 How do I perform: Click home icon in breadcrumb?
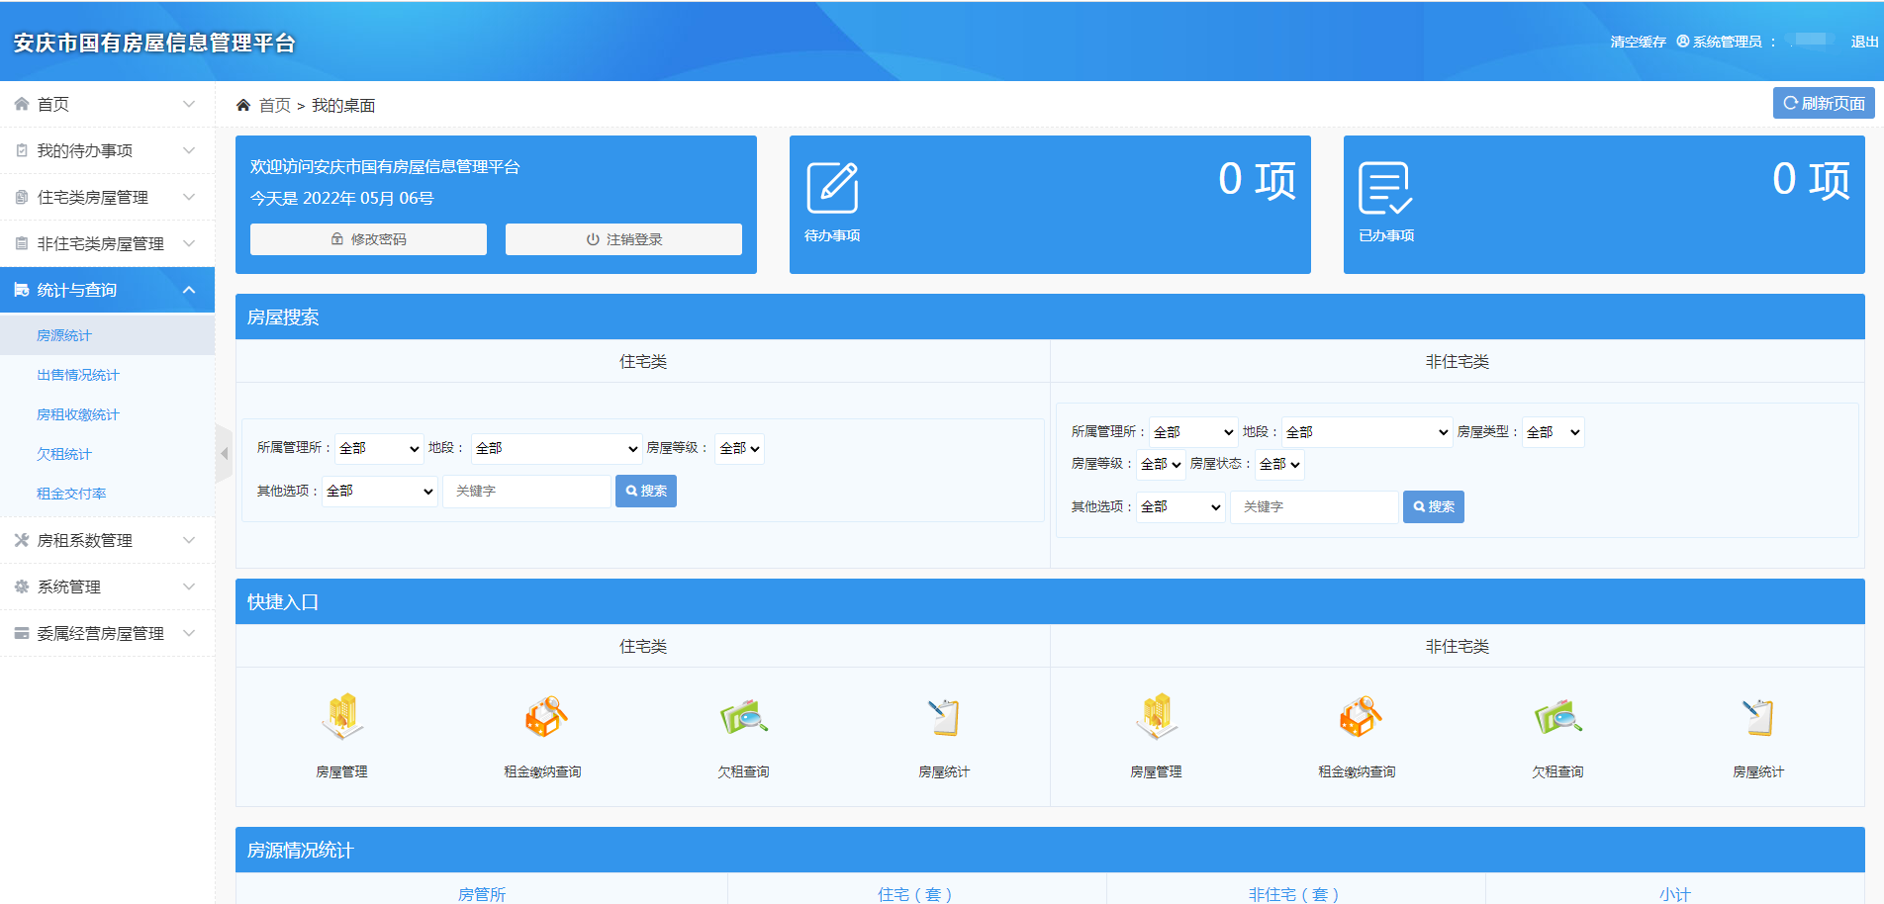(x=243, y=105)
